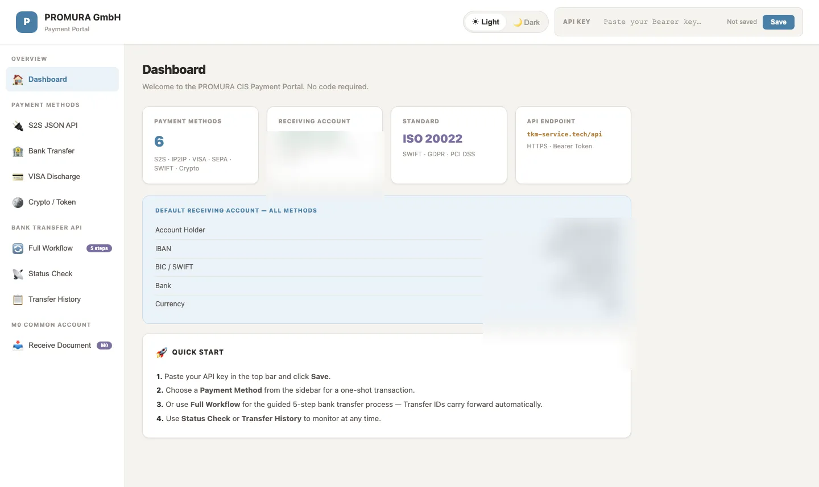Viewport: 819px width, 487px height.
Task: Click the 'QUICK START' heading
Action: pyautogui.click(x=198, y=352)
